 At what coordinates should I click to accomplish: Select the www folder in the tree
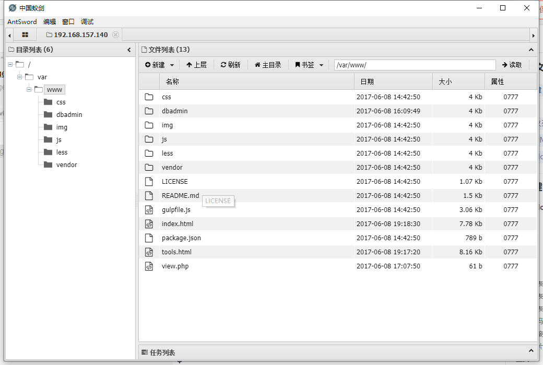pyautogui.click(x=54, y=90)
